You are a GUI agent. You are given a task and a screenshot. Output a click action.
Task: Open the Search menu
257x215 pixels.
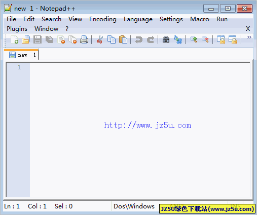51,19
